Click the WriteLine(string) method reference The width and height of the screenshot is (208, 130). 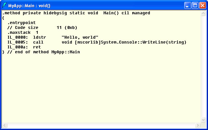pos(164,42)
